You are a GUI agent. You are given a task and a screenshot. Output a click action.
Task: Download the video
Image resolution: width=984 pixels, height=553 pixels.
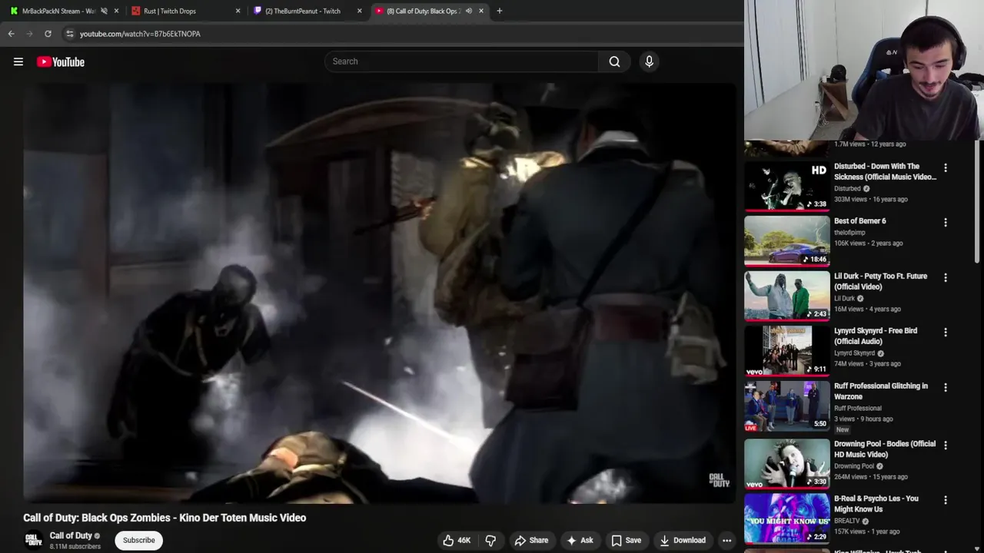[x=682, y=541]
